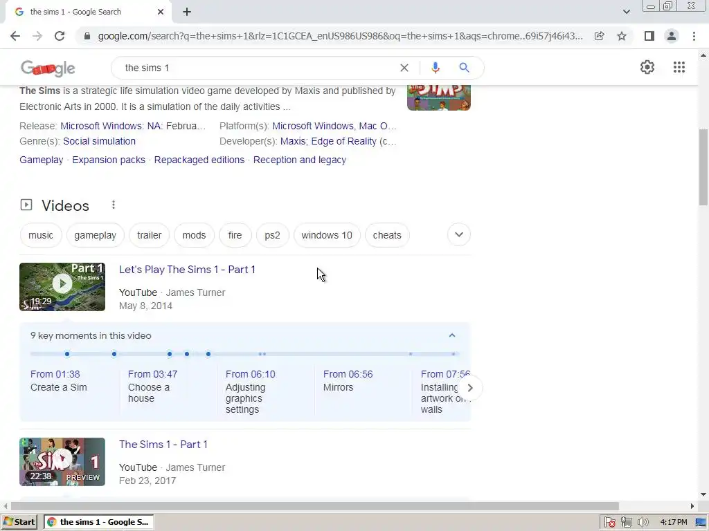Open the Videos section options menu
This screenshot has height=531, width=709.
pos(114,205)
